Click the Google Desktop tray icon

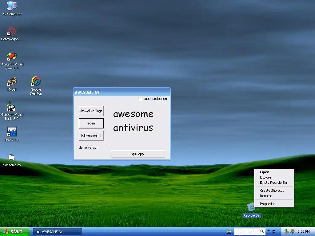tap(292, 231)
